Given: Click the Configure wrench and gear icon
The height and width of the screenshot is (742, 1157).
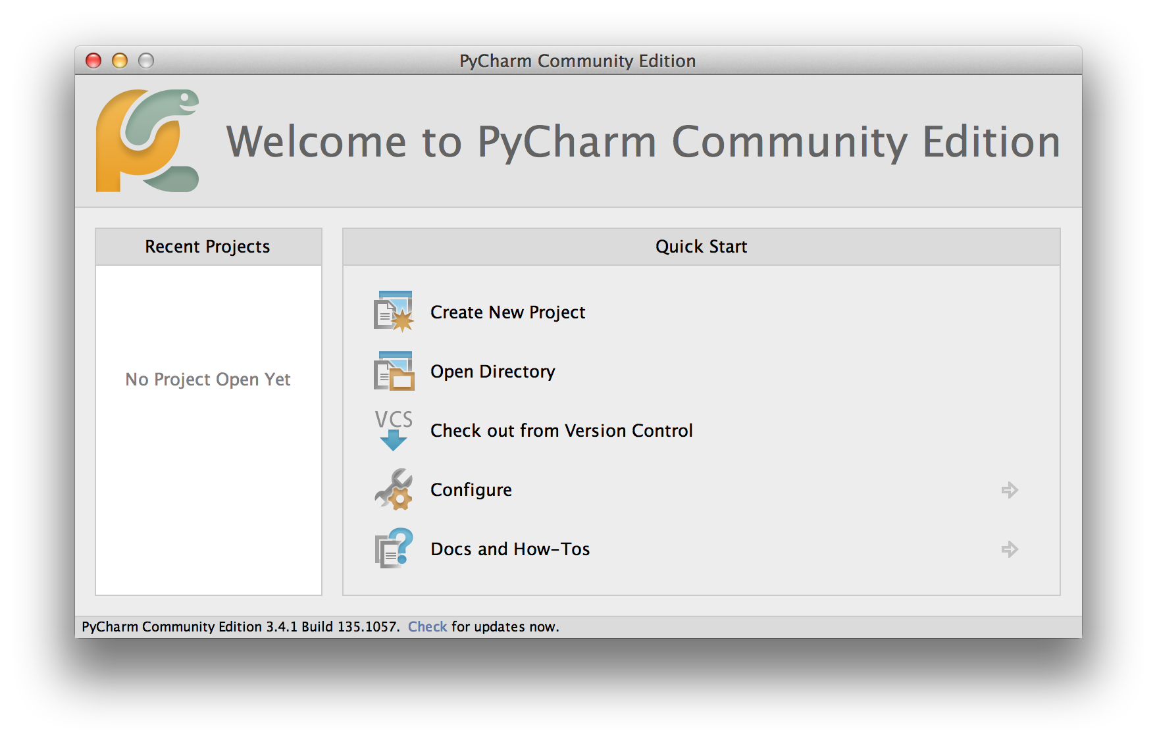Looking at the screenshot, I should tap(394, 489).
